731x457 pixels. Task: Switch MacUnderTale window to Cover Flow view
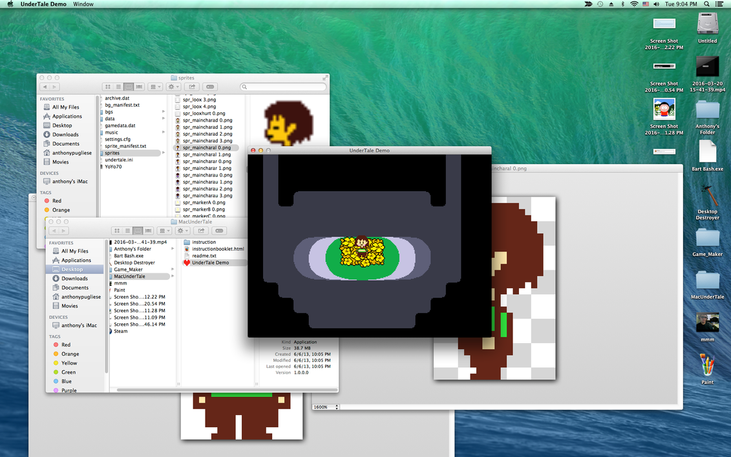coord(148,231)
